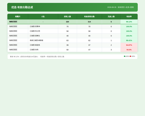Click the team name in the 50-person row
The width and height of the screenshot is (145, 116).
(x=34, y=50)
